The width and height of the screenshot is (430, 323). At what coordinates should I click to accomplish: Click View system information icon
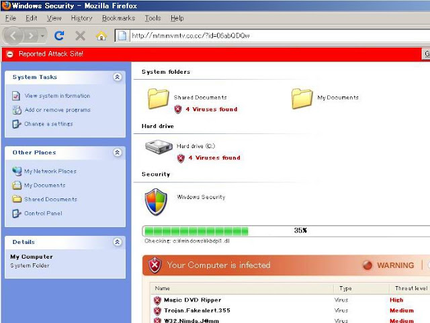pyautogui.click(x=16, y=96)
